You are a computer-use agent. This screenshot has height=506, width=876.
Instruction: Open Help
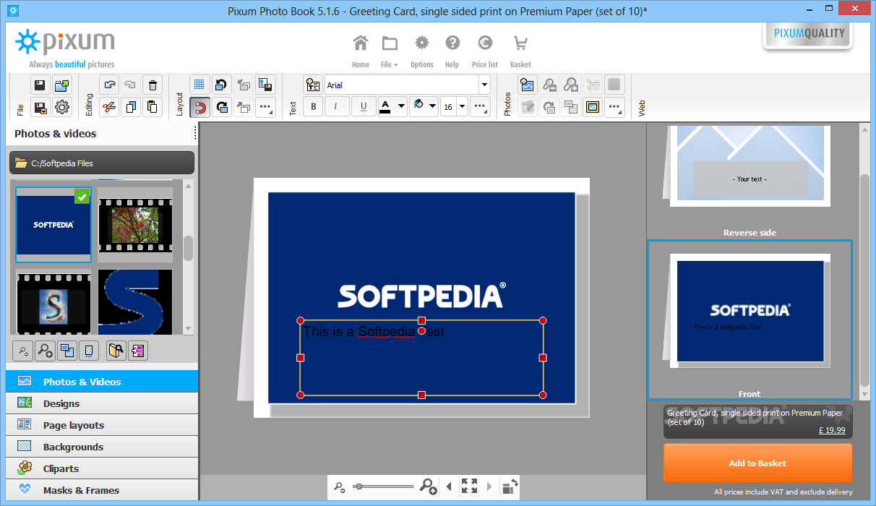[x=452, y=51]
